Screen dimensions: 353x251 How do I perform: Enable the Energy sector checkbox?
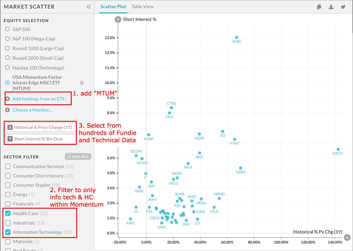click(8, 195)
